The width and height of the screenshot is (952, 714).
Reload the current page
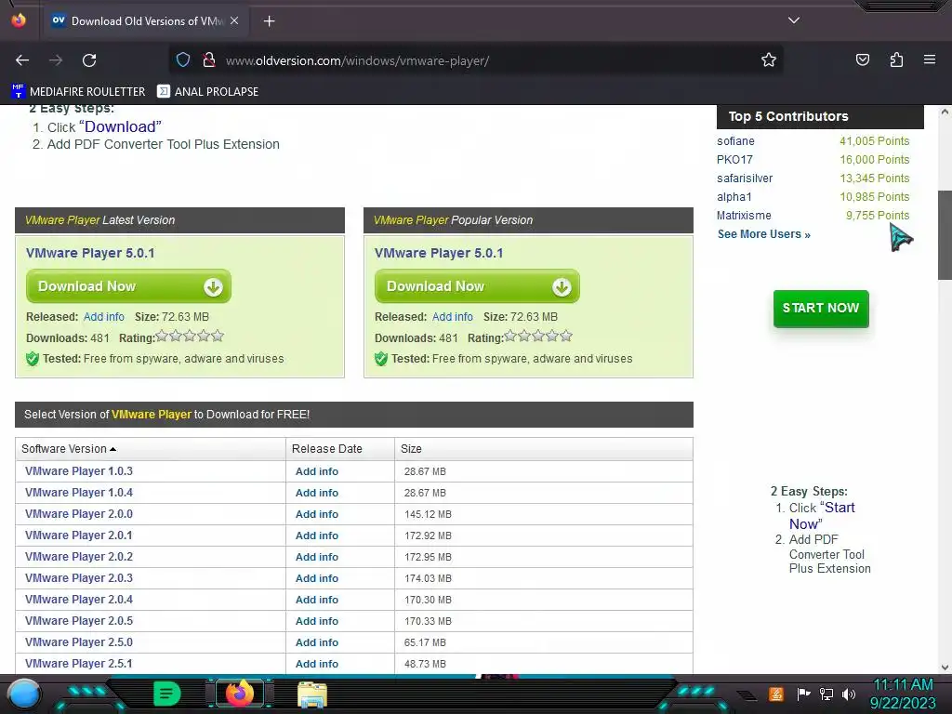tap(89, 60)
